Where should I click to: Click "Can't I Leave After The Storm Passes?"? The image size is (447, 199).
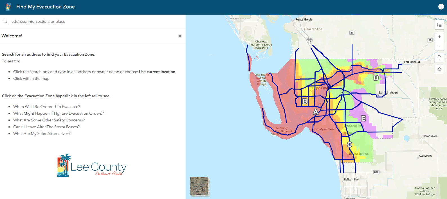46,127
